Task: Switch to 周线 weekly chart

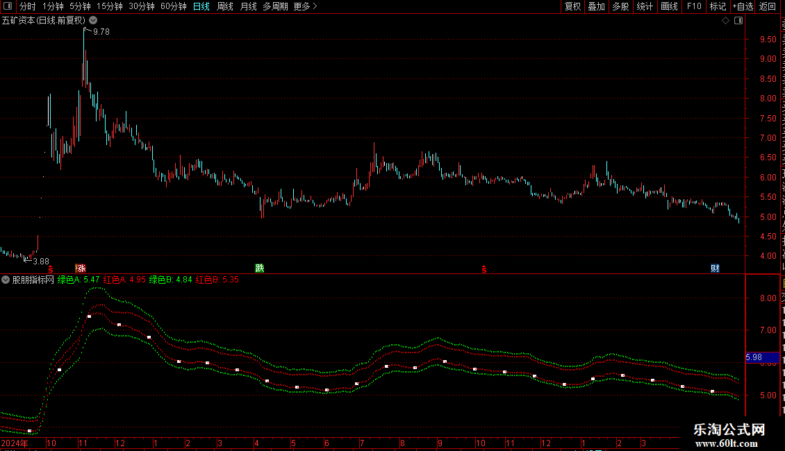Action: (x=225, y=6)
